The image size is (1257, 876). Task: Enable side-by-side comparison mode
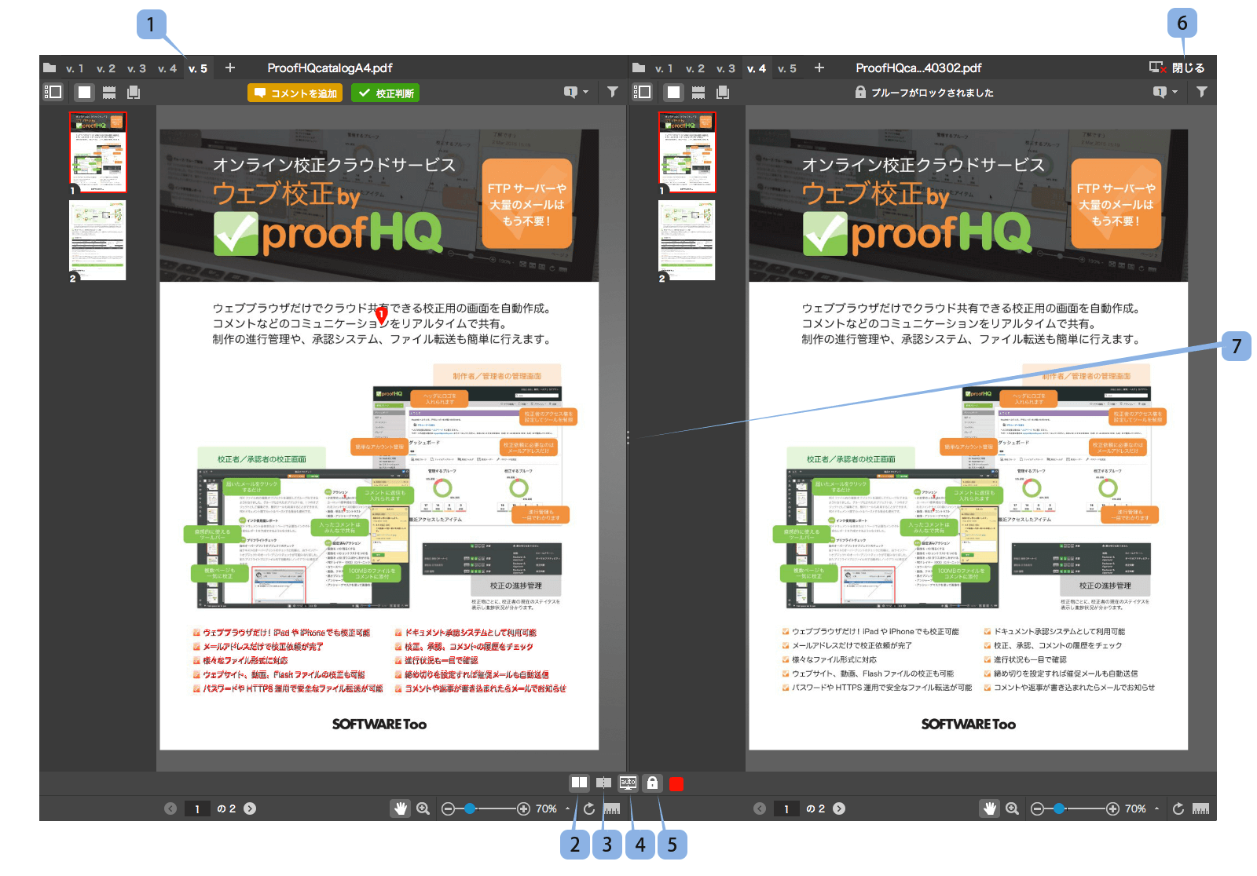pyautogui.click(x=579, y=783)
